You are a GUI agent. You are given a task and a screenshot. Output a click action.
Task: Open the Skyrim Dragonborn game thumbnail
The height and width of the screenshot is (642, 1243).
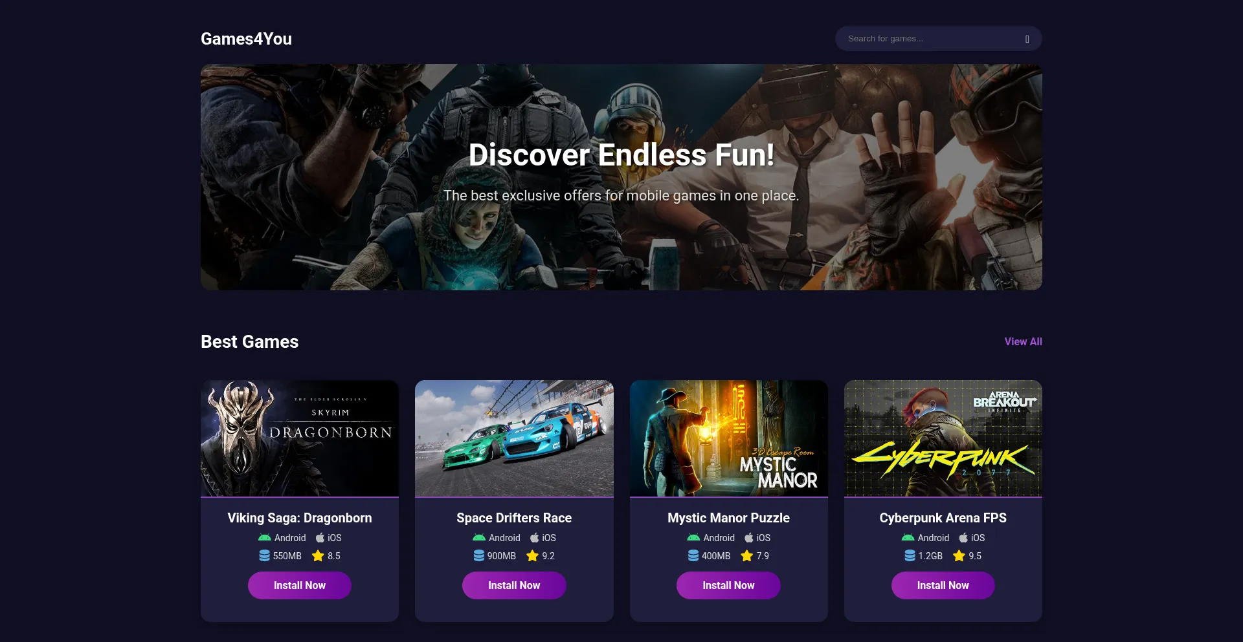tap(300, 438)
